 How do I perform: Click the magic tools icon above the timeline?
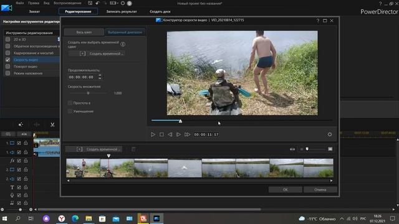pos(21,124)
